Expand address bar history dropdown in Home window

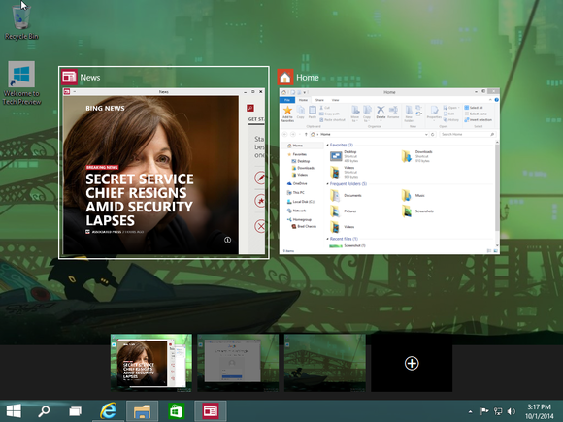click(x=426, y=134)
